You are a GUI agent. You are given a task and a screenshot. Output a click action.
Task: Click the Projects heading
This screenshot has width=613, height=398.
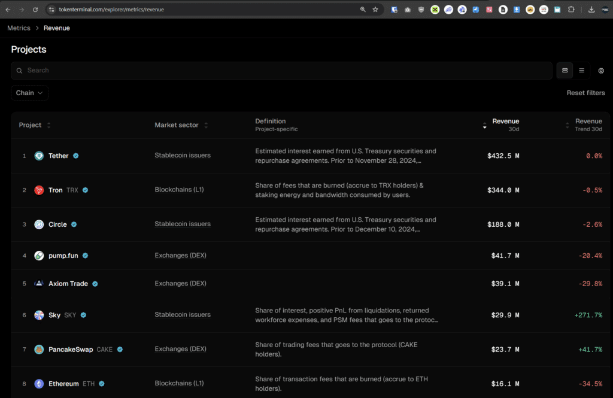pyautogui.click(x=29, y=50)
